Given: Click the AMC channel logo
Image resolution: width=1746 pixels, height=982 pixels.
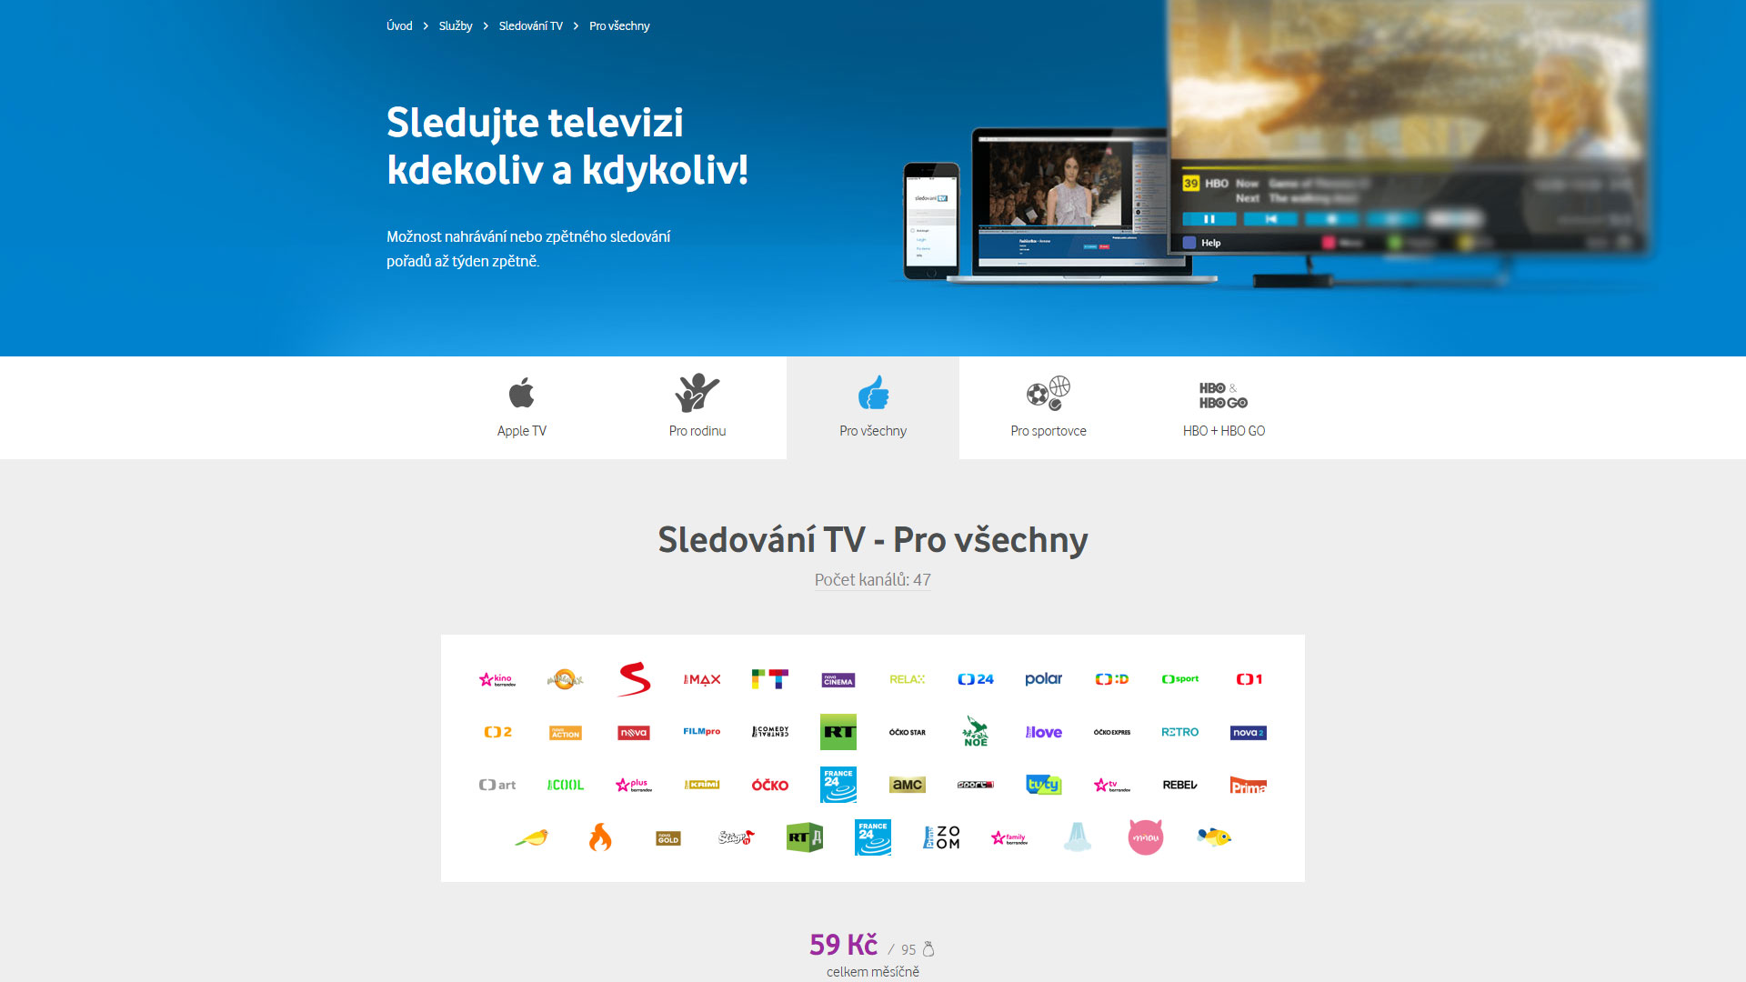Looking at the screenshot, I should pos(908,784).
